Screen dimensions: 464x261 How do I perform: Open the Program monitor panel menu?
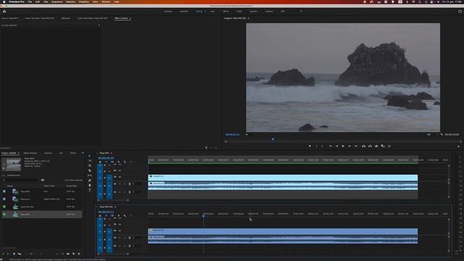(249, 18)
